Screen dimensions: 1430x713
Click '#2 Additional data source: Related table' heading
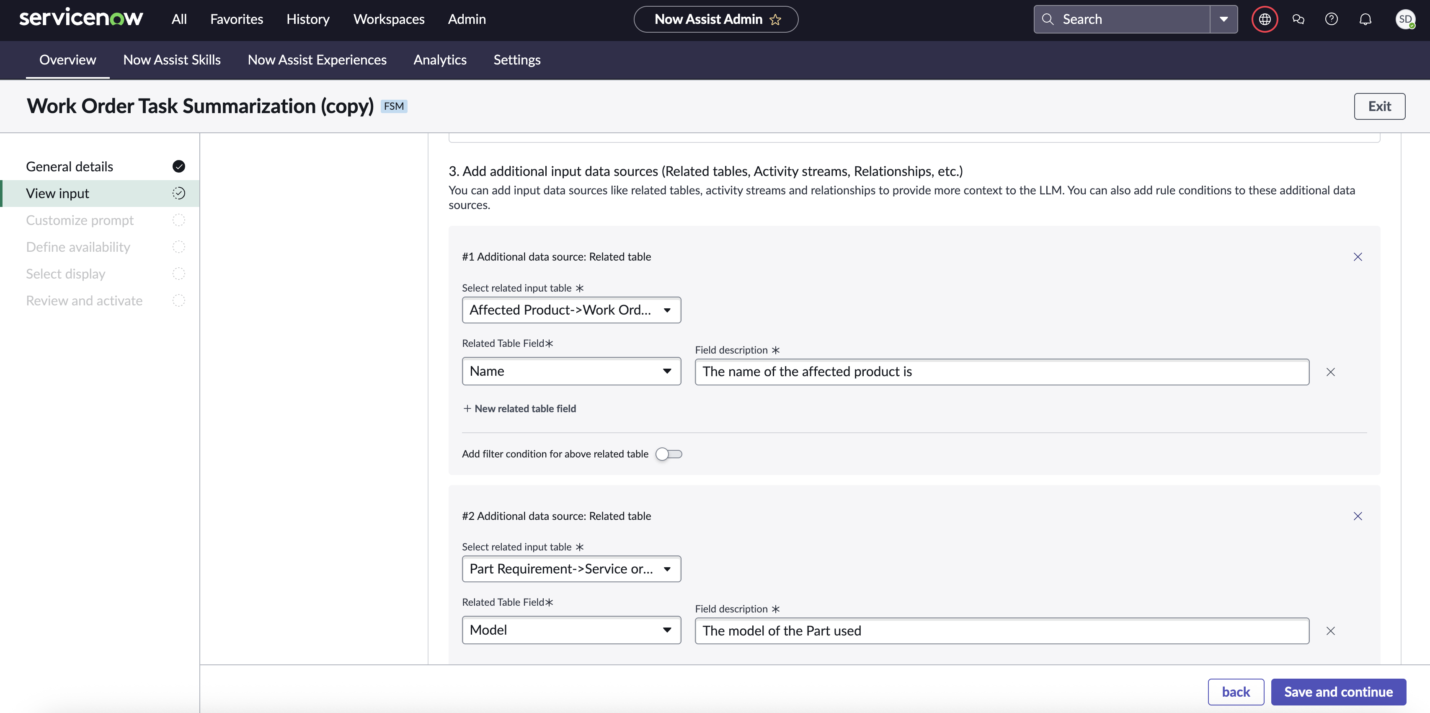pyautogui.click(x=556, y=516)
